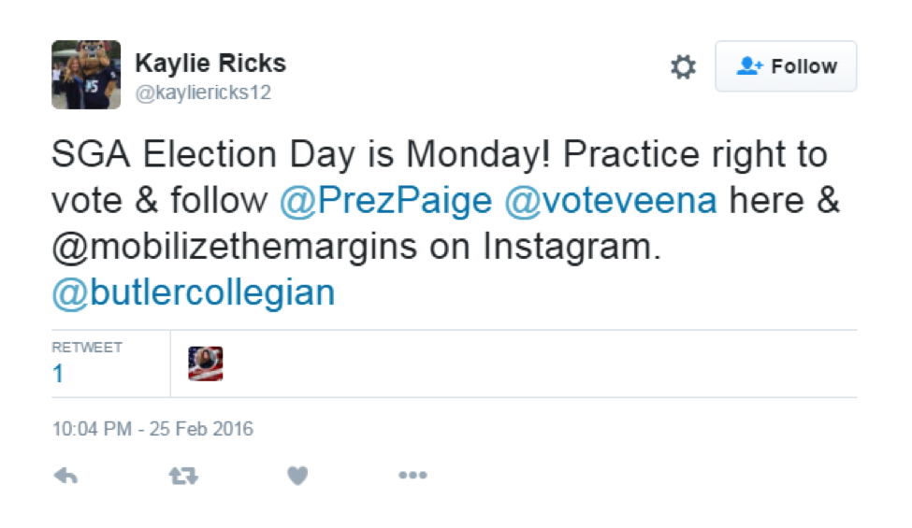Open the gear settings dropdown
The image size is (912, 528).
point(684,66)
